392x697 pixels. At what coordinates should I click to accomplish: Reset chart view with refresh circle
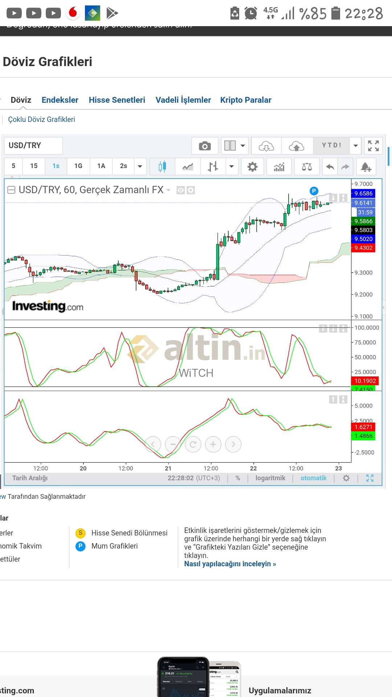pos(193,444)
